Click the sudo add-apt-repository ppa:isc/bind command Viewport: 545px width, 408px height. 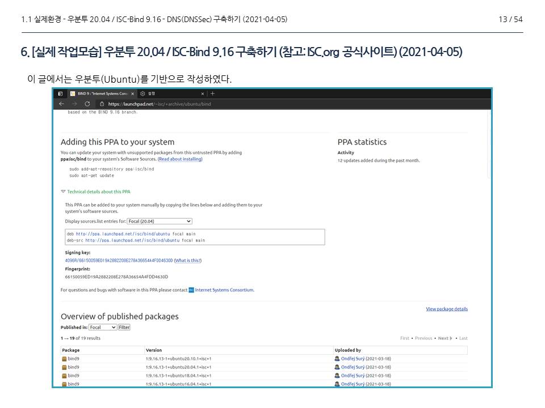pos(112,169)
